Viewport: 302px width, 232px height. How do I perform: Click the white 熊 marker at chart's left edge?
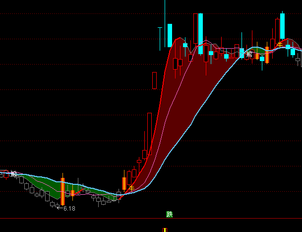click(x=13, y=174)
